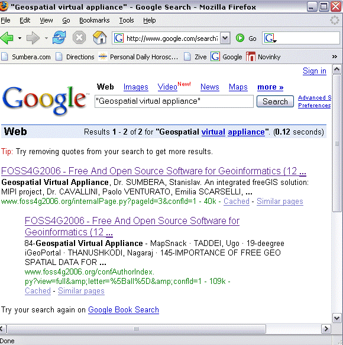
Task: Open Personal Daily Horoscope bookmark
Action: click(138, 57)
